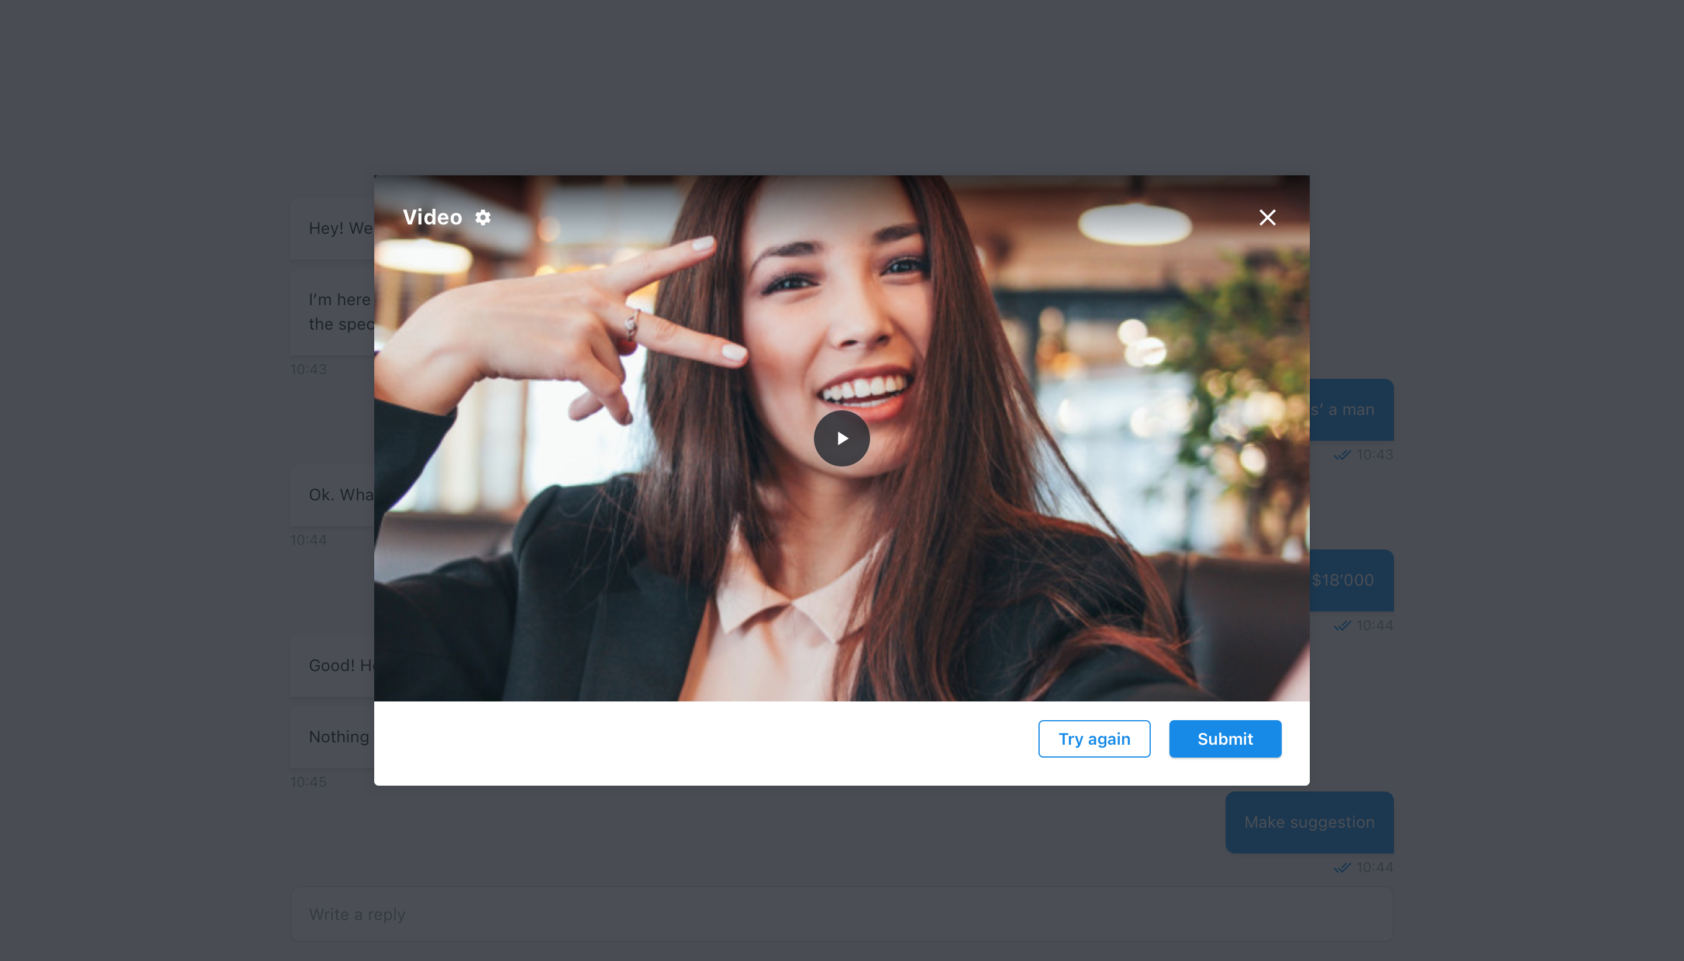Submit the recorded video
Image resolution: width=1684 pixels, height=961 pixels.
tap(1224, 738)
